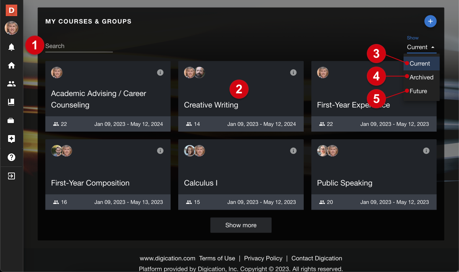This screenshot has width=459, height=272.
Task: Open the help question mark icon
Action: (11, 157)
